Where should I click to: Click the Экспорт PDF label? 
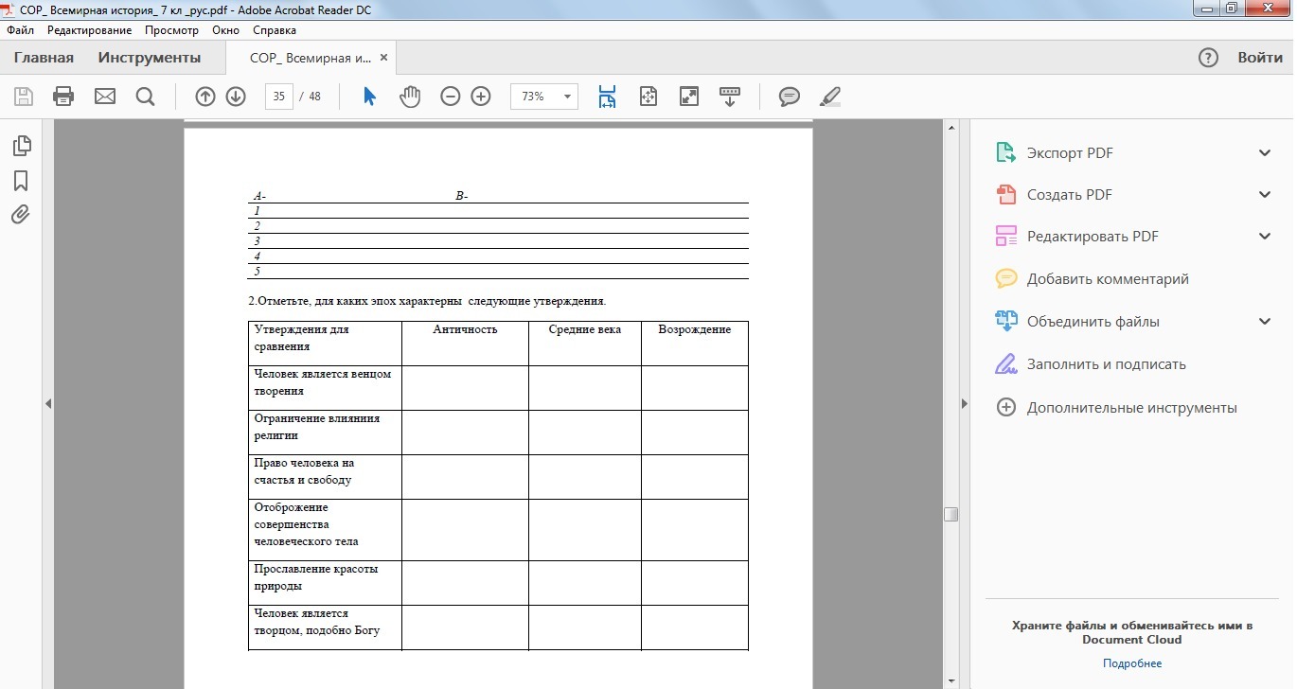[1070, 153]
